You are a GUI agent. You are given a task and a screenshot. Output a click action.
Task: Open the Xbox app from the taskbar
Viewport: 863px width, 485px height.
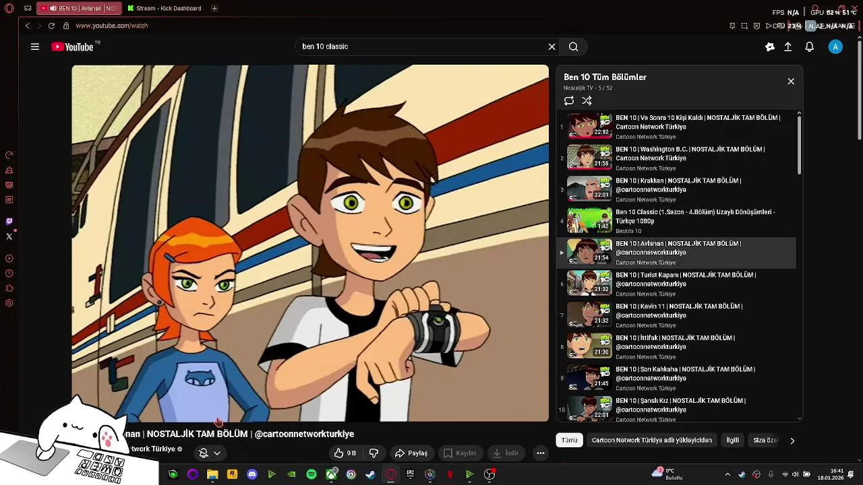point(331,474)
